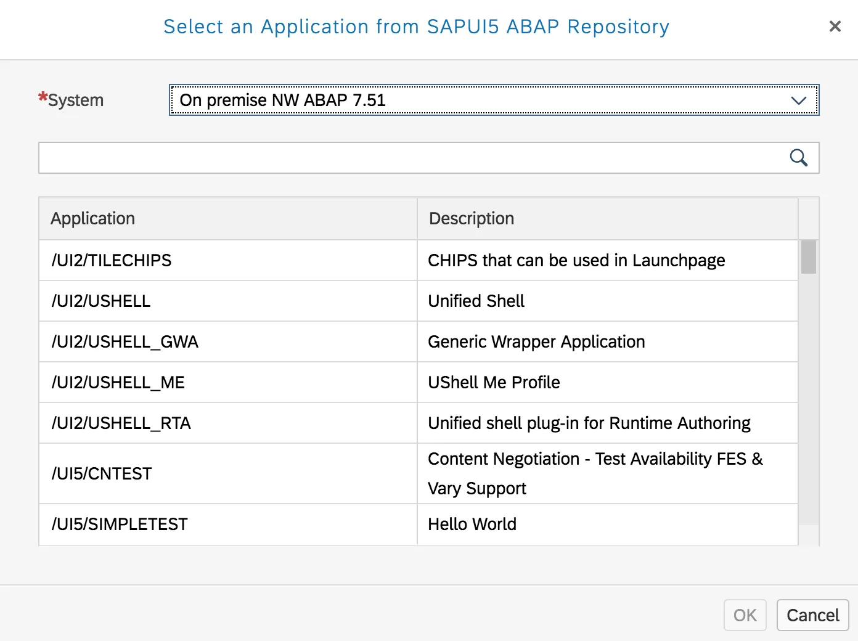Screen dimensions: 858x641
Task: Open the On premise NW ABAP 7.51 combo box
Action: point(481,100)
